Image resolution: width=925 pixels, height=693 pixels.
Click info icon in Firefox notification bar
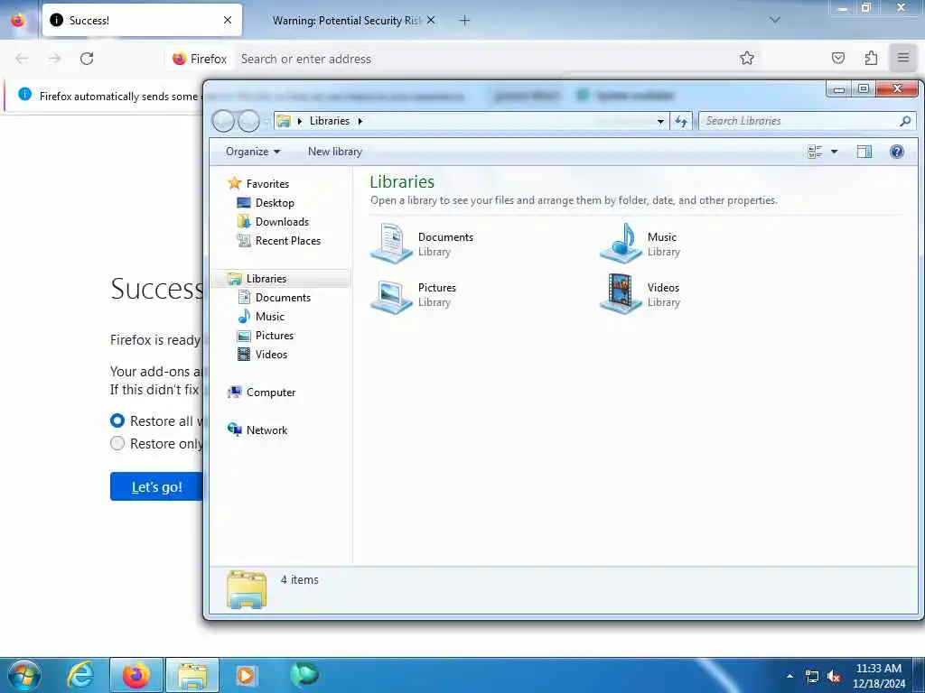(x=24, y=94)
